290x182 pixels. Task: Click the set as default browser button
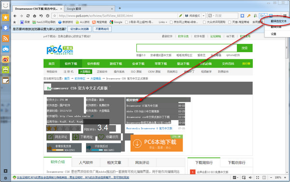(x=80, y=29)
